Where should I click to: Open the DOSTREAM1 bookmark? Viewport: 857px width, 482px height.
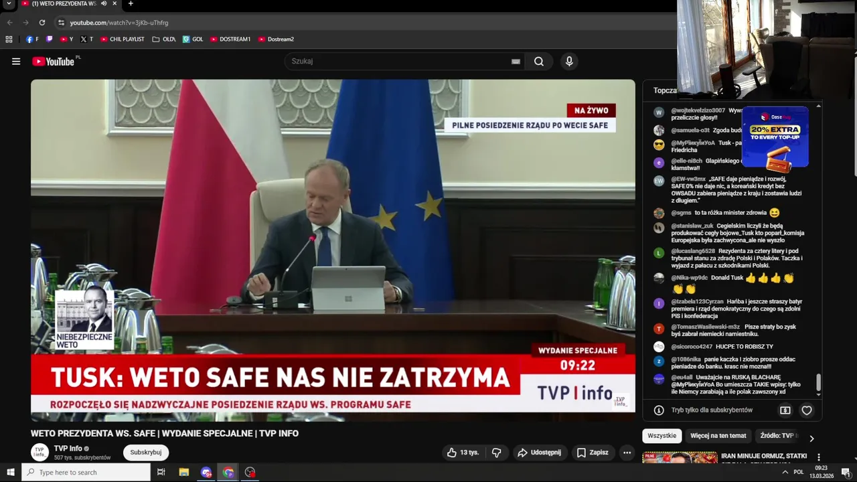pos(230,39)
